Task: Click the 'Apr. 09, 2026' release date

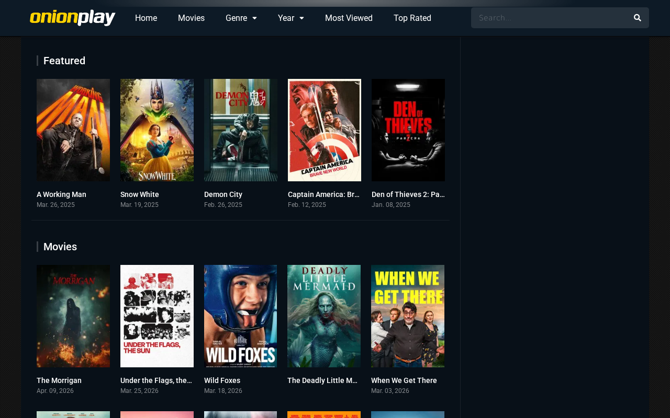Action: (55, 391)
